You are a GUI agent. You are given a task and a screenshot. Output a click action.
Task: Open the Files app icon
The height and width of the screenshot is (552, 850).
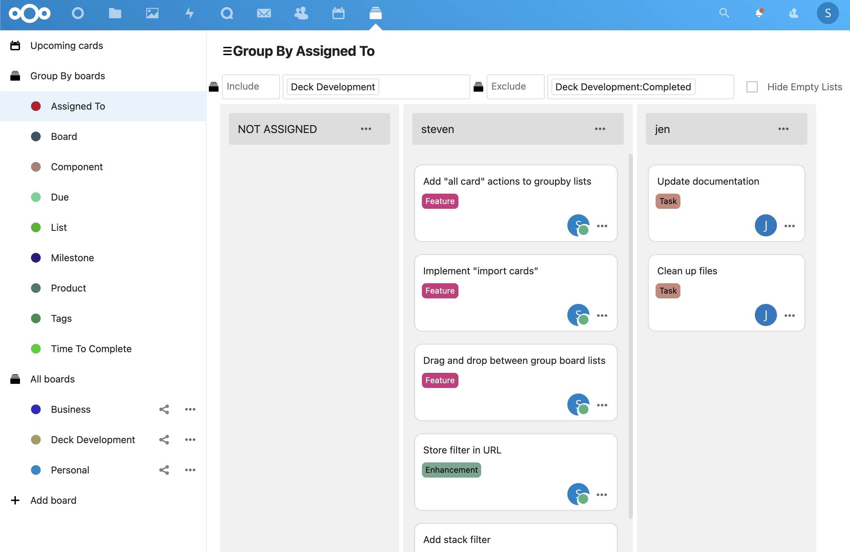coord(115,13)
